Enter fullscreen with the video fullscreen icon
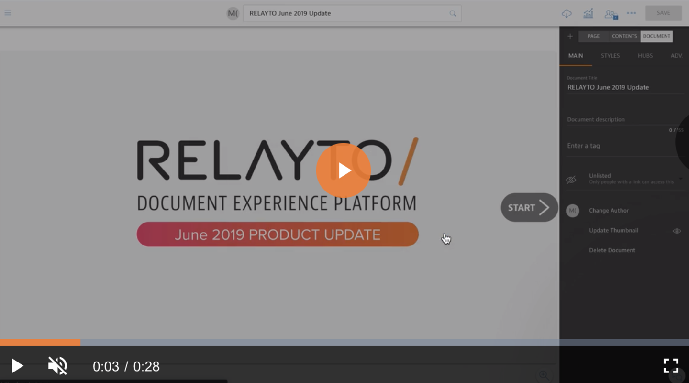This screenshot has height=383, width=689. [671, 366]
